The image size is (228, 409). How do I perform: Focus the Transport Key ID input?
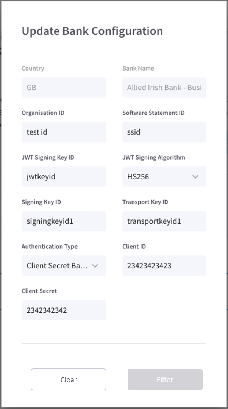(x=164, y=221)
